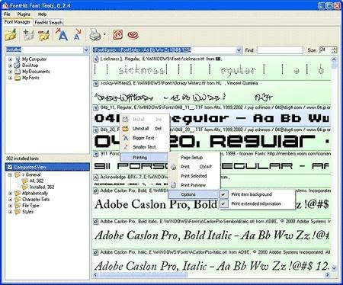The height and width of the screenshot is (285, 343).
Task: Open the Installed folder dropdown
Action: [x=86, y=50]
